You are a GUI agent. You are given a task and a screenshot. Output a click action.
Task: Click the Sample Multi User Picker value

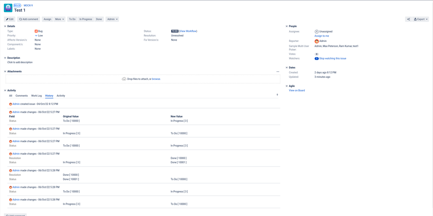336,46
